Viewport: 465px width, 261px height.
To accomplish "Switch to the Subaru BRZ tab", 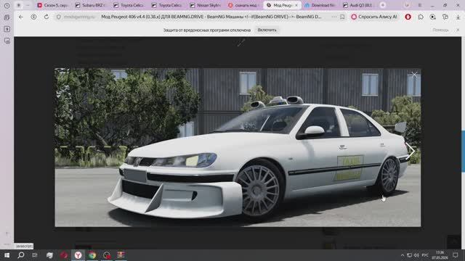I will pyautogui.click(x=90, y=5).
